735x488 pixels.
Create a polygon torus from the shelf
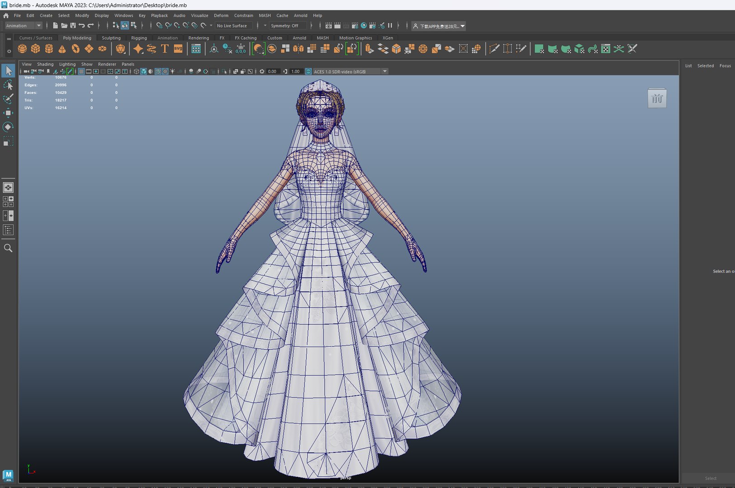(x=76, y=49)
